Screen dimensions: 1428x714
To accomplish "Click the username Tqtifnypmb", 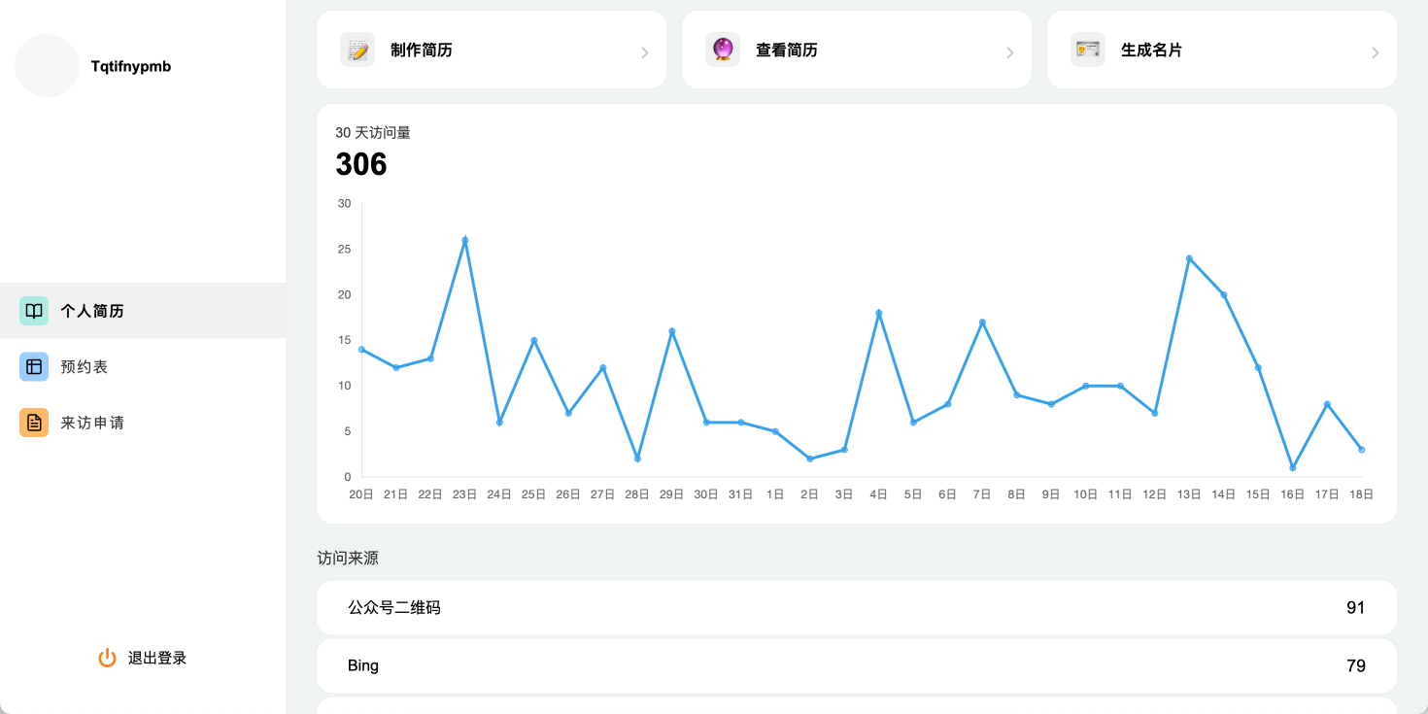I will coord(131,67).
